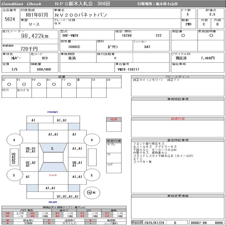Select the panel marked U0,A1 A1
This screenshot has height=226, width=226.
tap(77, 164)
